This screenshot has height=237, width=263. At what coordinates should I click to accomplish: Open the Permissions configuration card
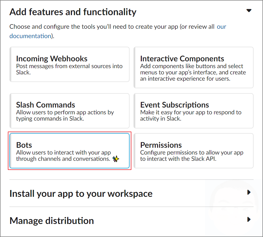coord(194,151)
